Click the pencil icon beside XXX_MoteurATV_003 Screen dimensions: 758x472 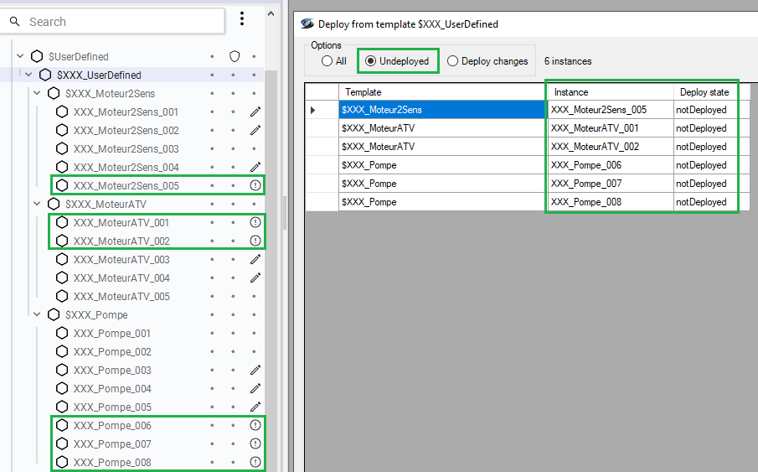click(255, 259)
